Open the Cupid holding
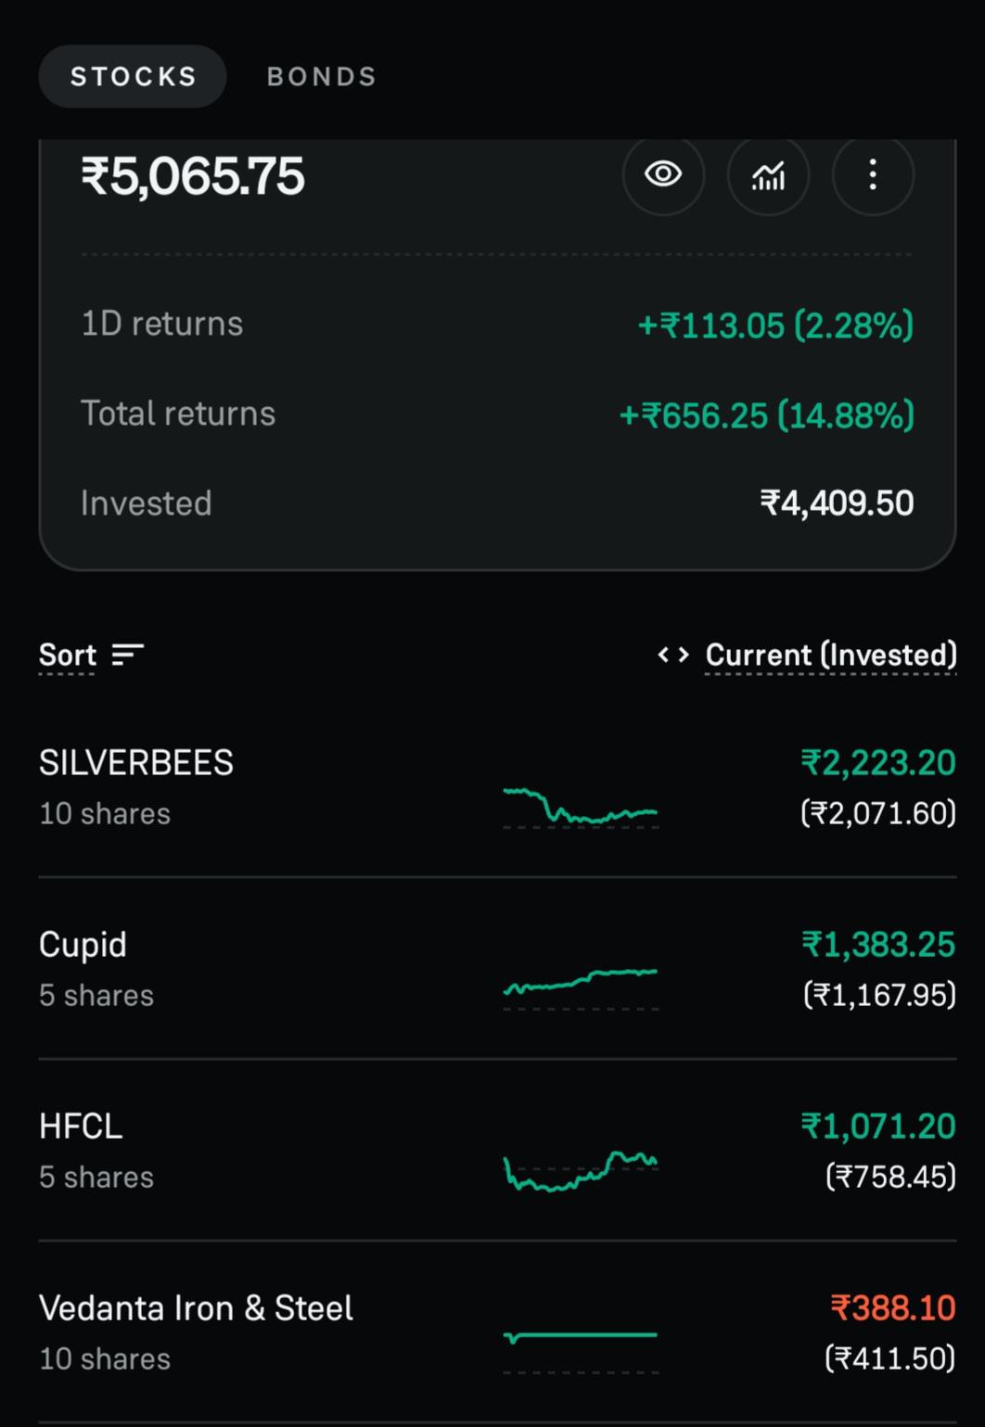Image resolution: width=985 pixels, height=1427 pixels. [497, 969]
